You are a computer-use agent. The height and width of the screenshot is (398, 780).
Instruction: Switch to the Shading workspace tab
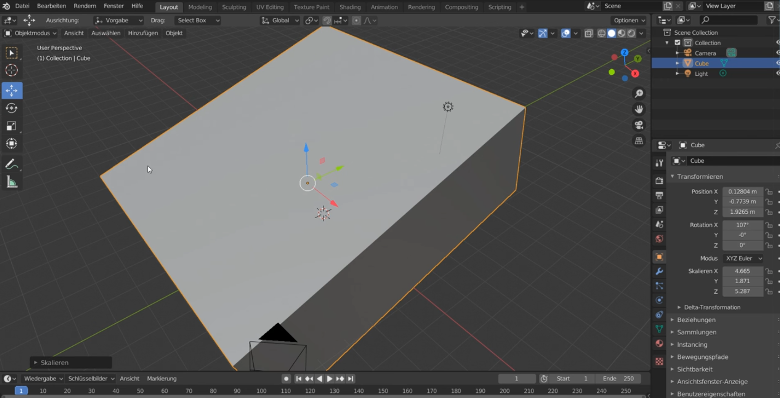(350, 7)
